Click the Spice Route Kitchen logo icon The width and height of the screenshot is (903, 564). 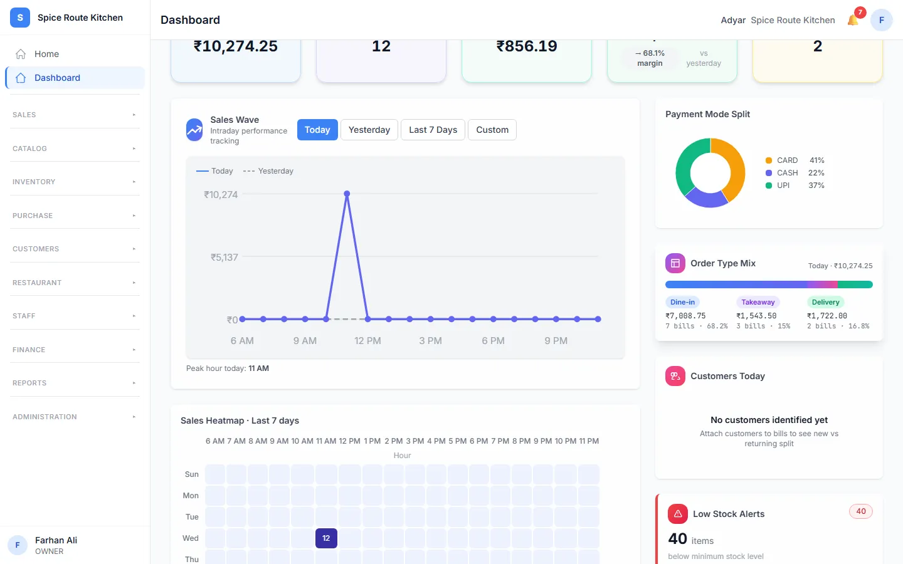(x=20, y=18)
